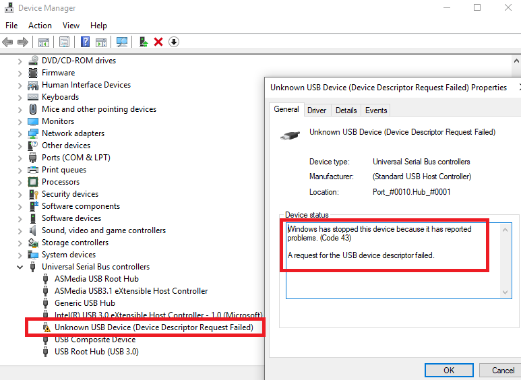Click the Device status scrollbar down arrow
The width and height of the screenshot is (521, 380).
[505, 292]
